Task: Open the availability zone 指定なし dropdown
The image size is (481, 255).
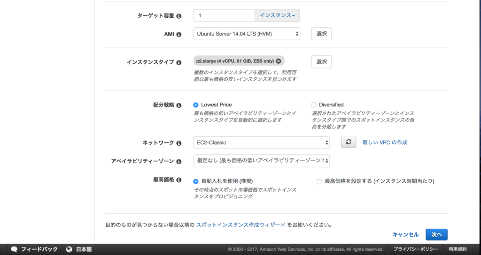Action: (x=262, y=161)
